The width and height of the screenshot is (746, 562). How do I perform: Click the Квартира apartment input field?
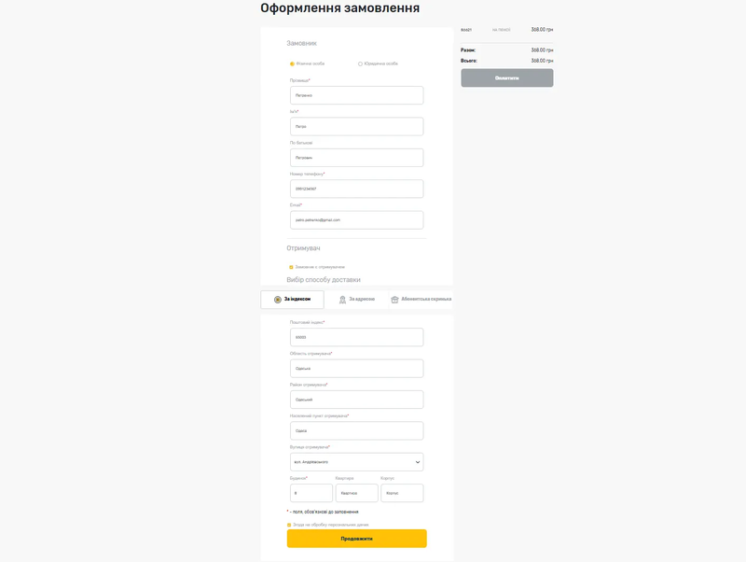(x=356, y=493)
